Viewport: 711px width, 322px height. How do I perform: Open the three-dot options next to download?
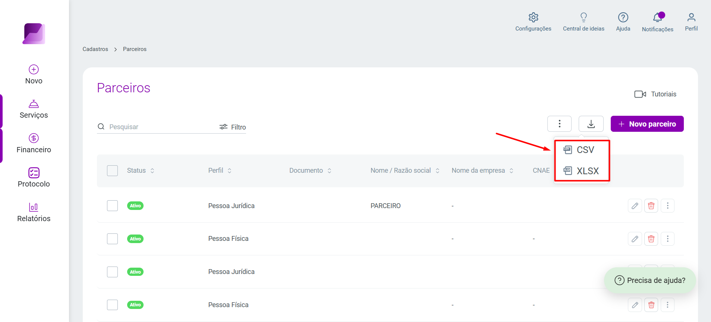[x=559, y=124]
